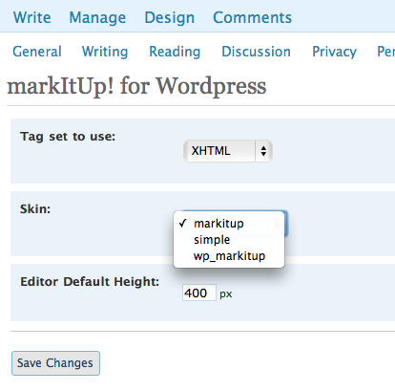395x391 pixels.
Task: Open the Reading settings tab
Action: [x=175, y=52]
